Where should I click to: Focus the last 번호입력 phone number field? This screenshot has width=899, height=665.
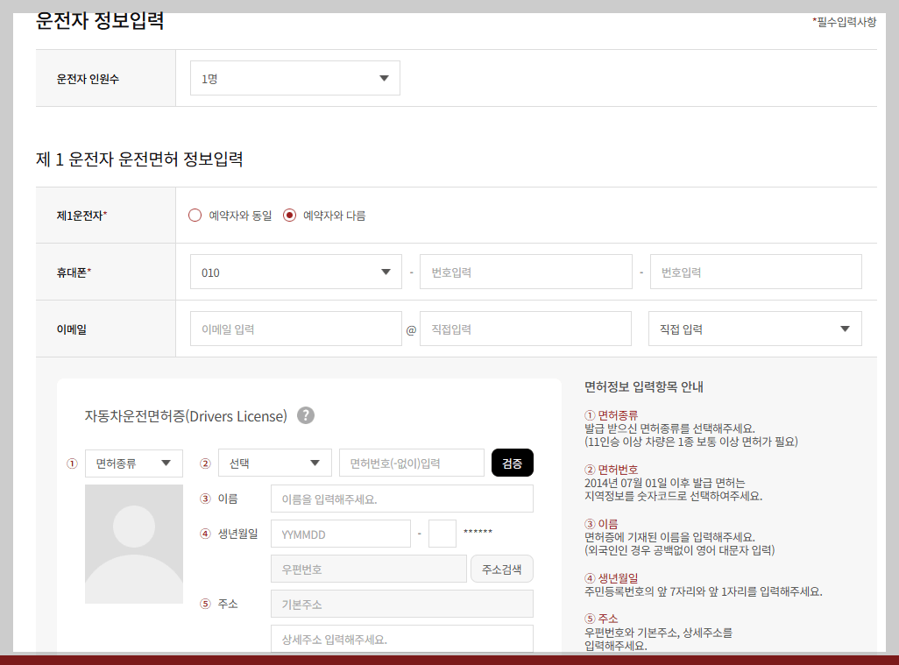[x=755, y=272]
